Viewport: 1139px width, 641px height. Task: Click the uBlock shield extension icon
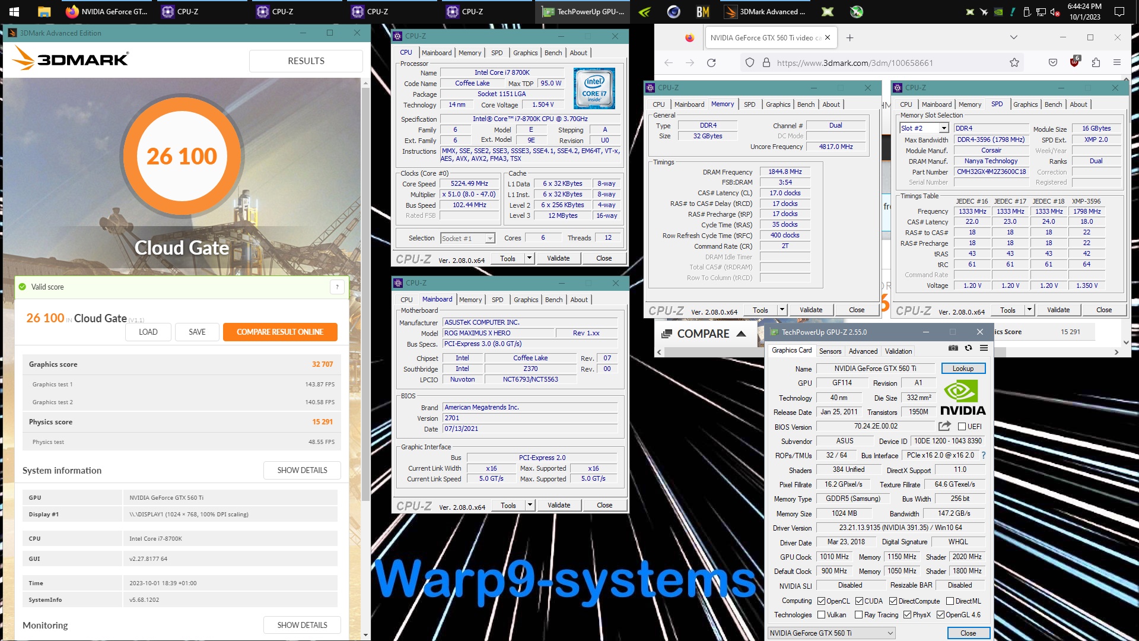(x=1075, y=62)
